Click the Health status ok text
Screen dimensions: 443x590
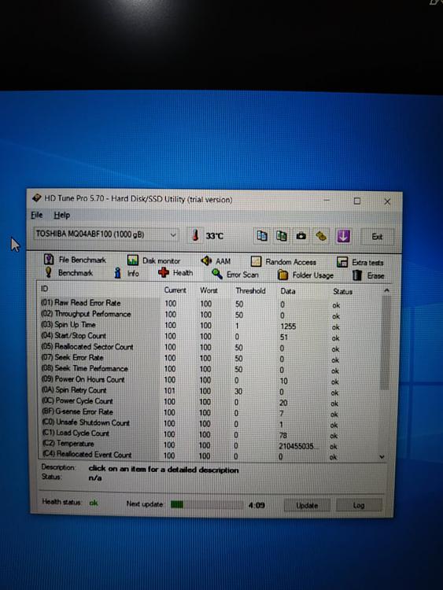(x=94, y=503)
